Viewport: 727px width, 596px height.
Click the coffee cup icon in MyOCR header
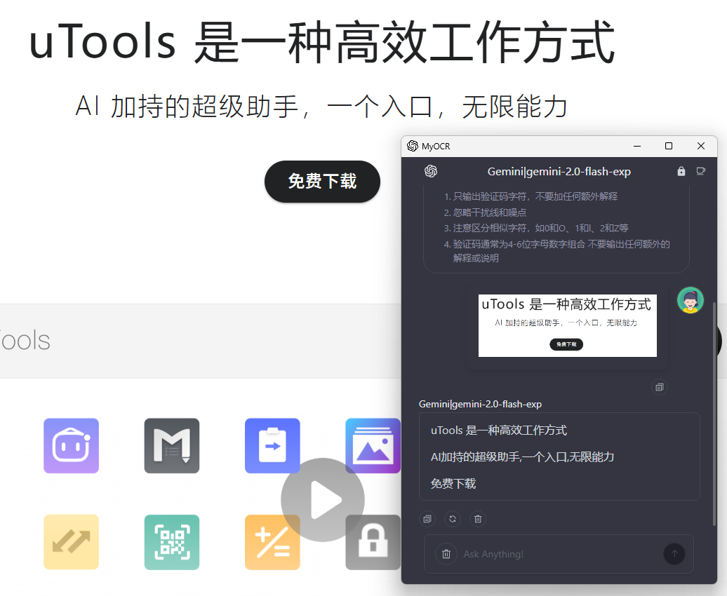point(700,172)
